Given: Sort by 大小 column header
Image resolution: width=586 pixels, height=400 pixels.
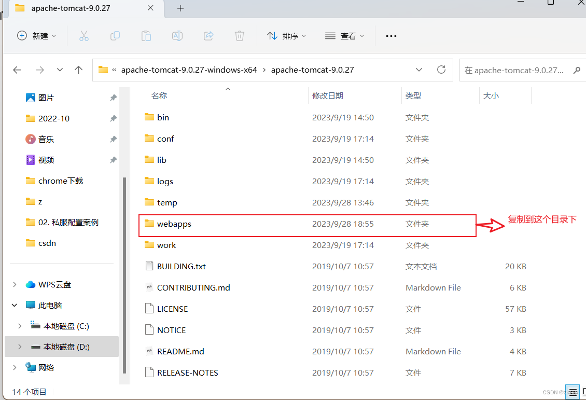Looking at the screenshot, I should 491,95.
